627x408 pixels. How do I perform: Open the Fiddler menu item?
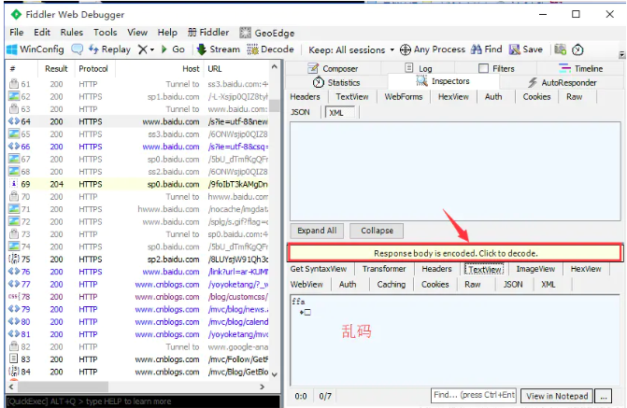208,33
